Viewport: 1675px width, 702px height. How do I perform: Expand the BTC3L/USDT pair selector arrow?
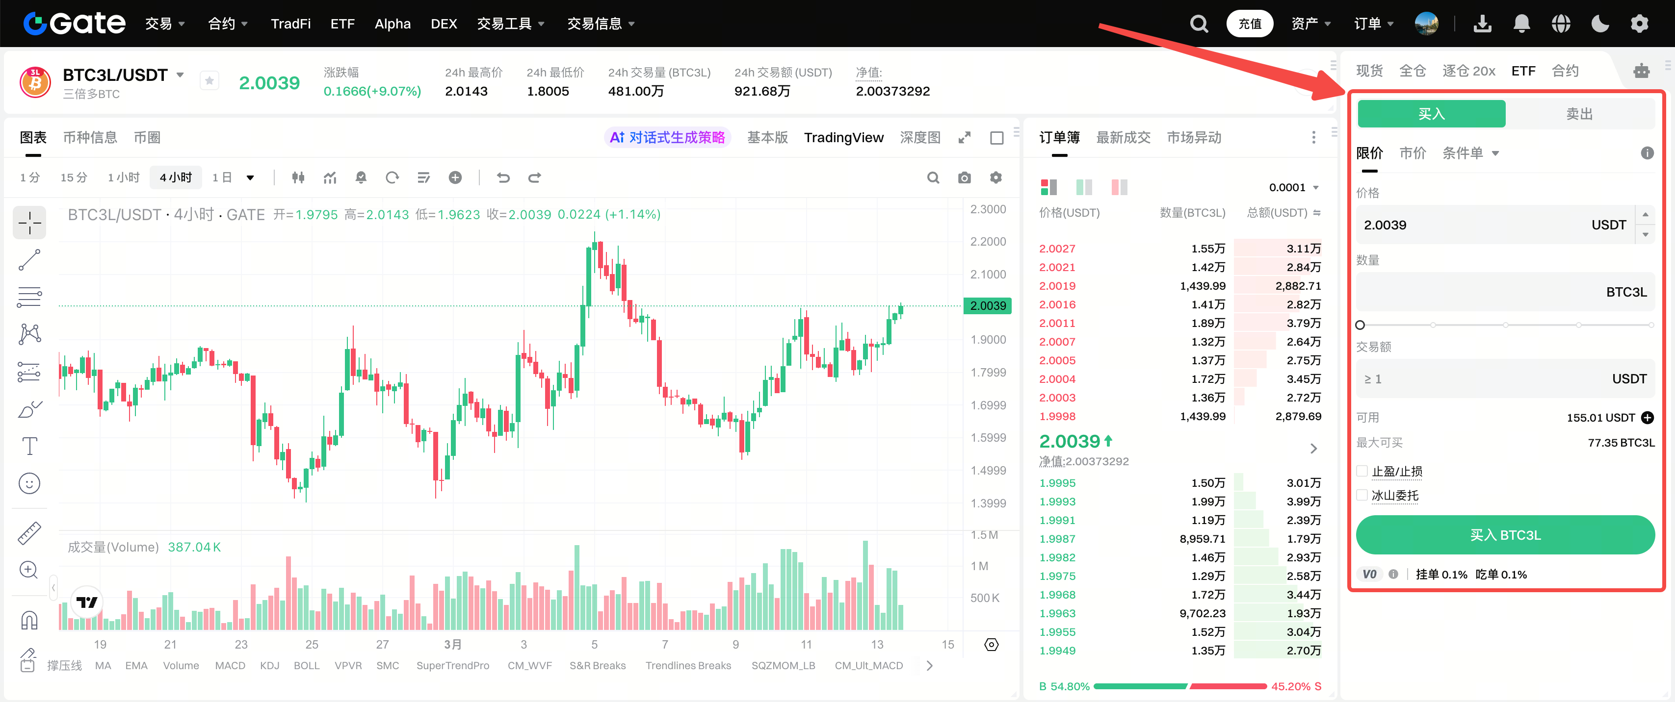point(180,75)
